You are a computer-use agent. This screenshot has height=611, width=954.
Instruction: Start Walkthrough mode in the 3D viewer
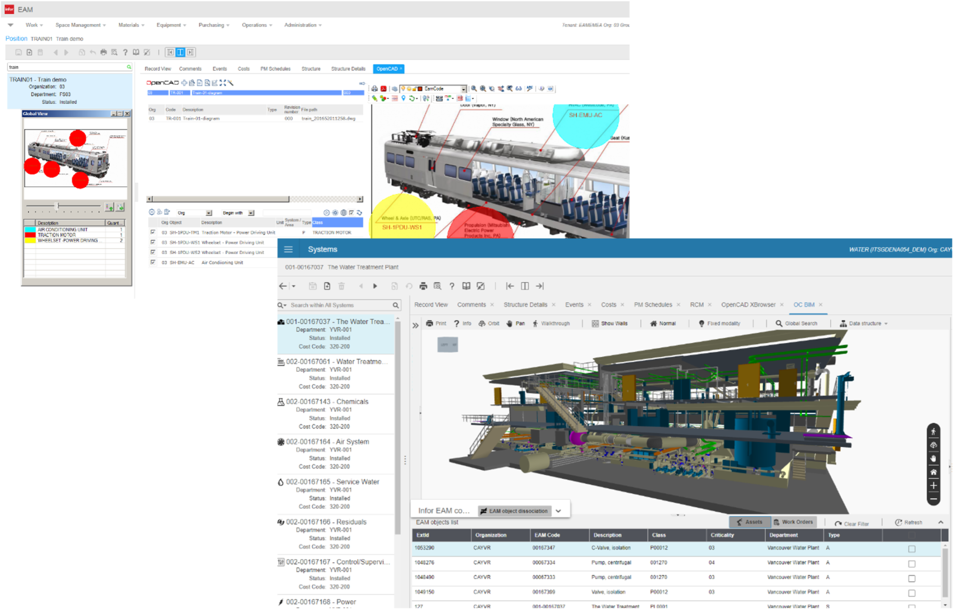(549, 323)
